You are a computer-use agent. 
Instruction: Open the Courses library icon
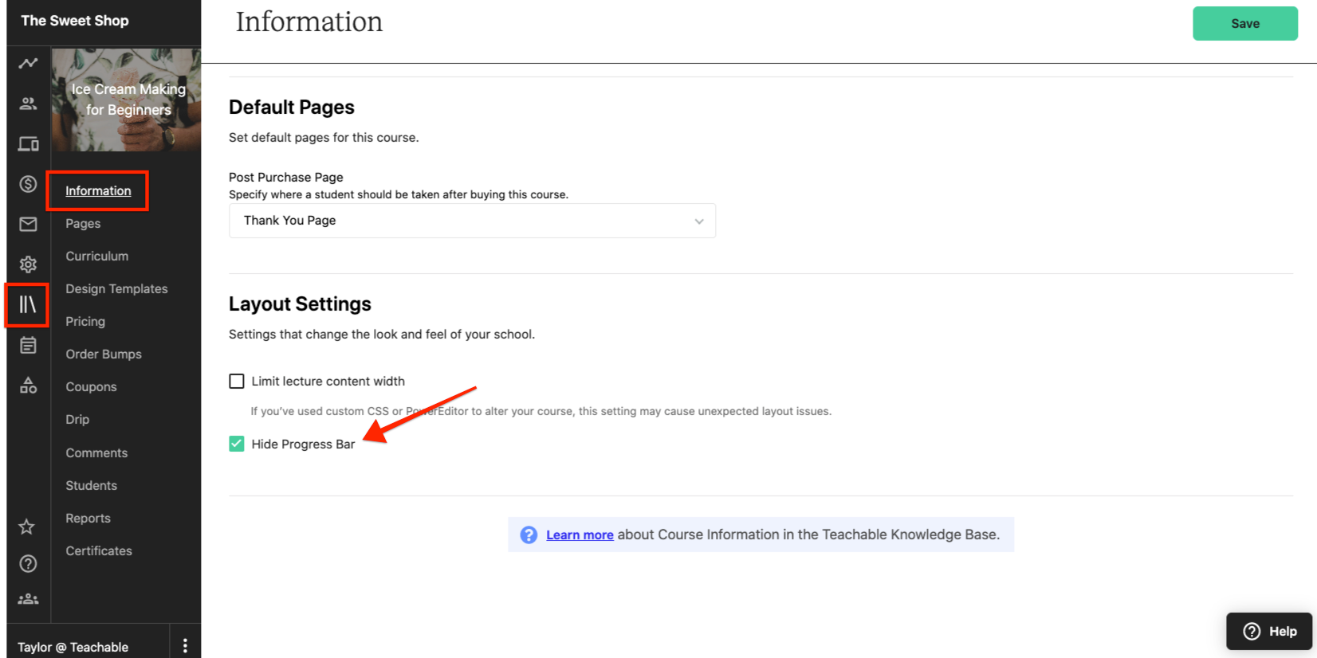point(28,304)
